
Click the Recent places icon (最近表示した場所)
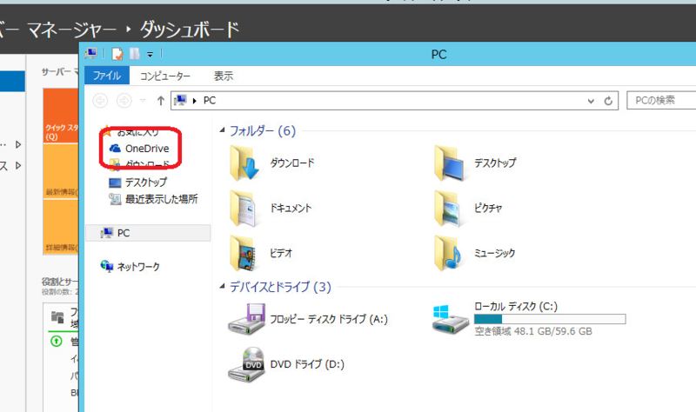pyautogui.click(x=115, y=199)
